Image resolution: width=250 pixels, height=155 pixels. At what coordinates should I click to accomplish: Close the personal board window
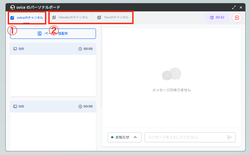241,7
